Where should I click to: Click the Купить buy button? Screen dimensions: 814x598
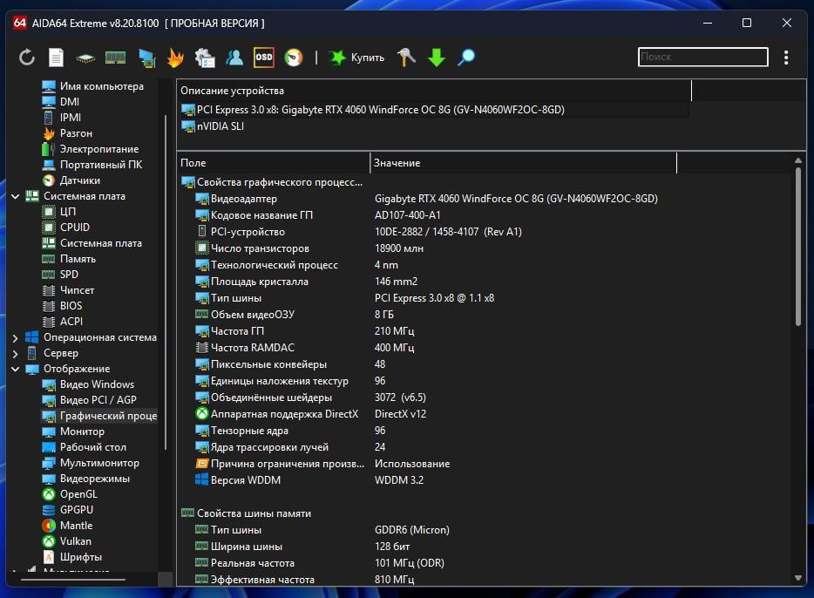coord(357,58)
